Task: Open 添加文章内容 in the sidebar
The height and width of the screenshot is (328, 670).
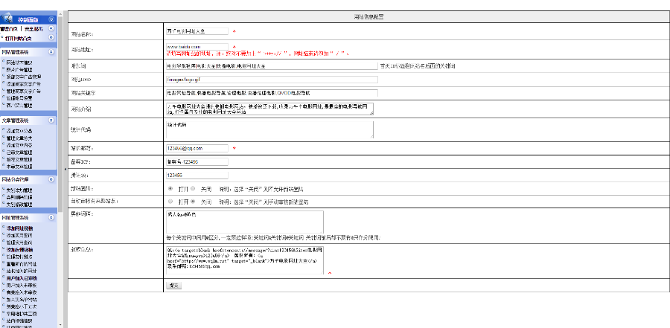Action: (x=19, y=145)
